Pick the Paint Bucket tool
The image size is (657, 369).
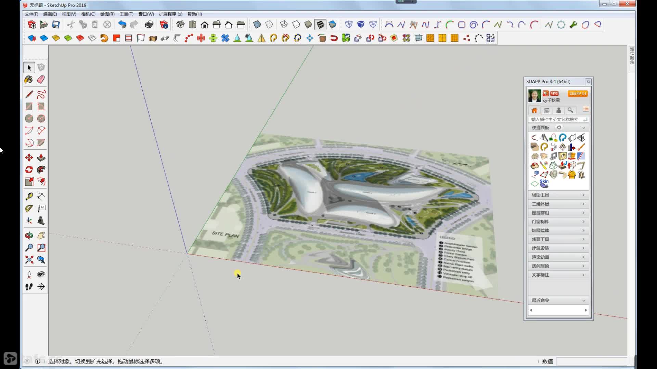coord(29,80)
